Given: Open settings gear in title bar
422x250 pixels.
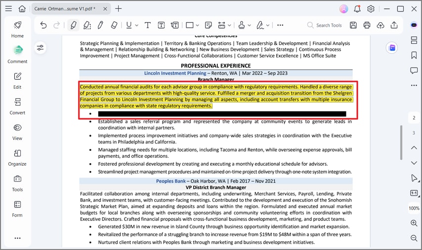Looking at the screenshot, I should tap(371, 9).
